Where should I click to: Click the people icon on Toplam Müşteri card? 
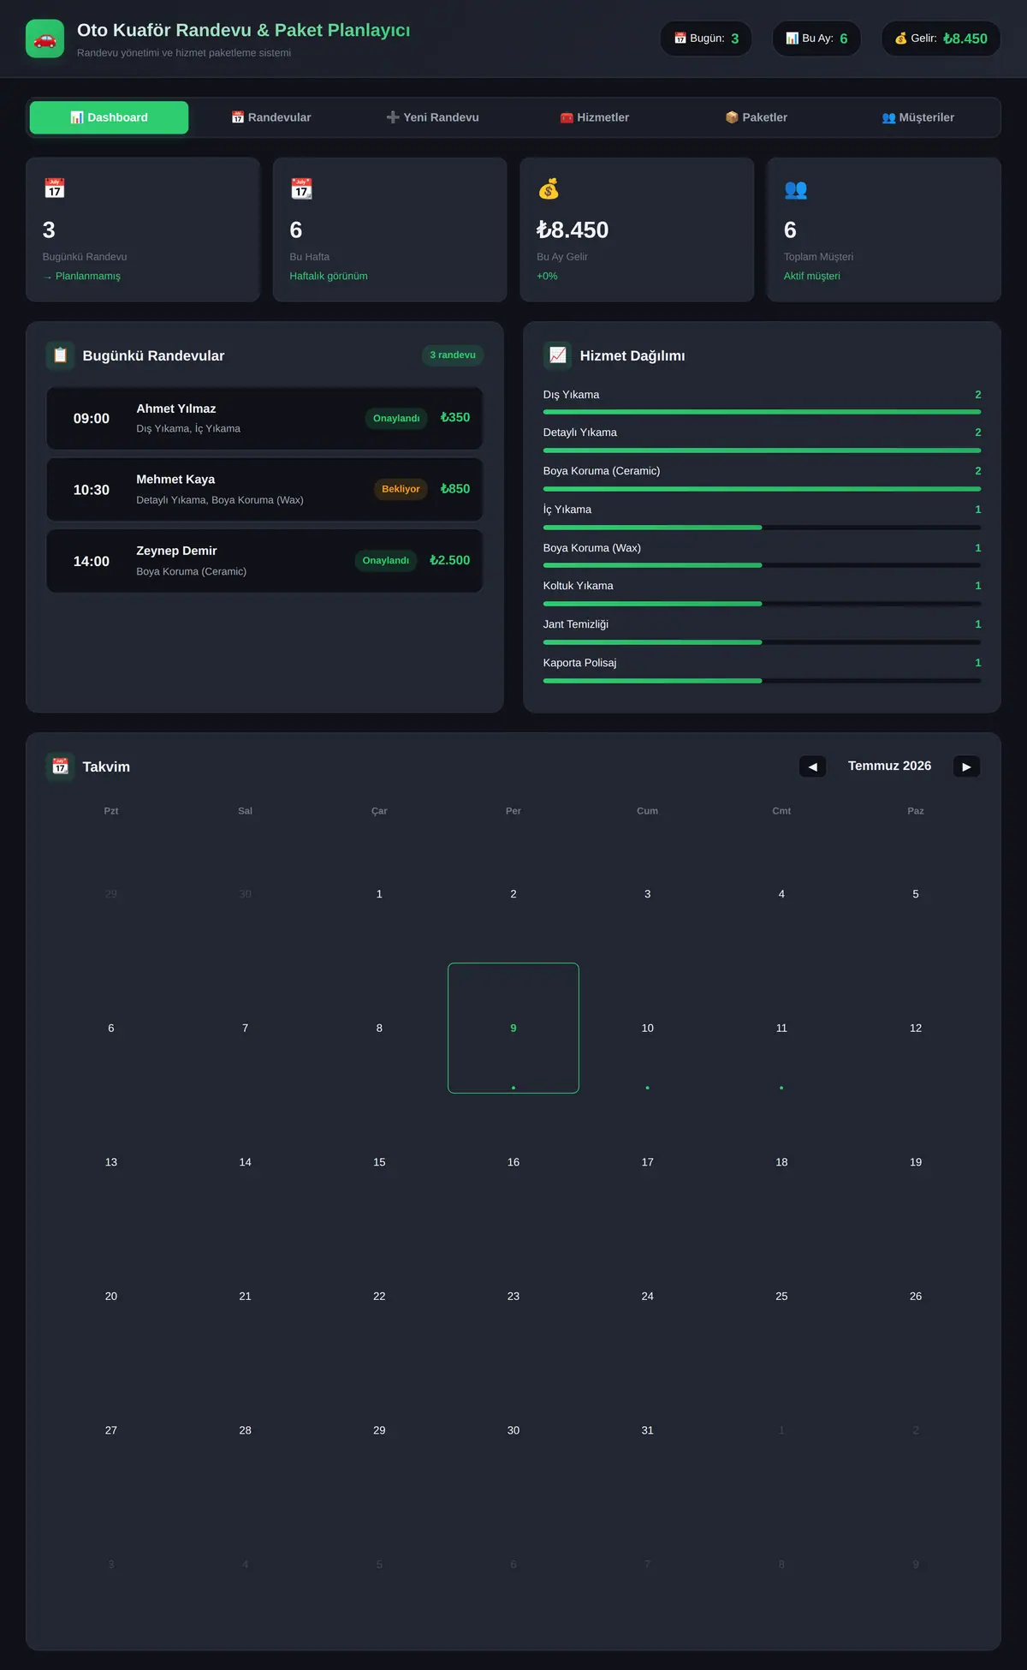796,188
